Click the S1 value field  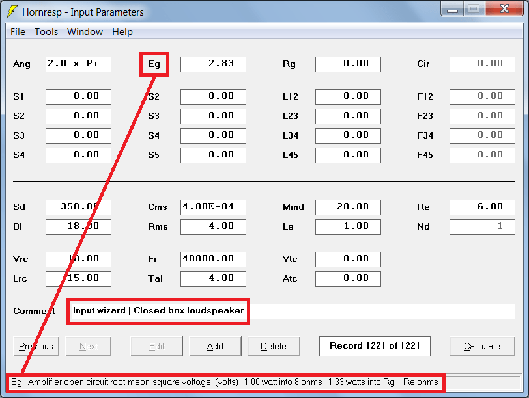pyautogui.click(x=78, y=97)
